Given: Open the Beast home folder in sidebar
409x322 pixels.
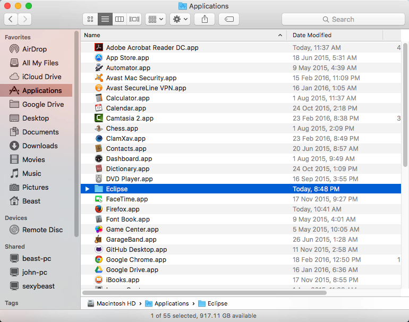Looking at the screenshot, I should tap(36, 201).
